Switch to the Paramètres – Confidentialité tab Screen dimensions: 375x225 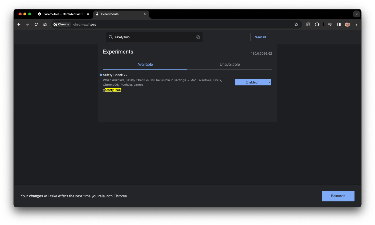click(63, 14)
